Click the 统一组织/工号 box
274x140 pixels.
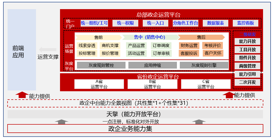tap(94, 23)
